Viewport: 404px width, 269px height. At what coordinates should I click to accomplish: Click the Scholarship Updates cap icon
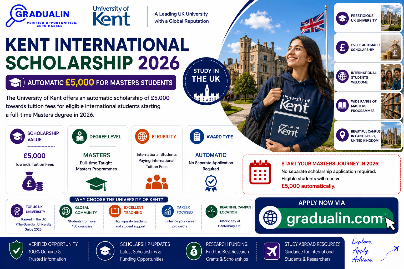click(105, 251)
